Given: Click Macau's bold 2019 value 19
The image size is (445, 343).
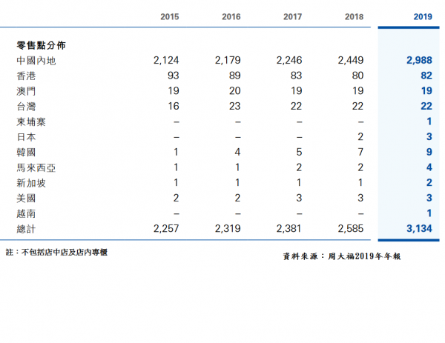Looking at the screenshot, I should [x=426, y=91].
